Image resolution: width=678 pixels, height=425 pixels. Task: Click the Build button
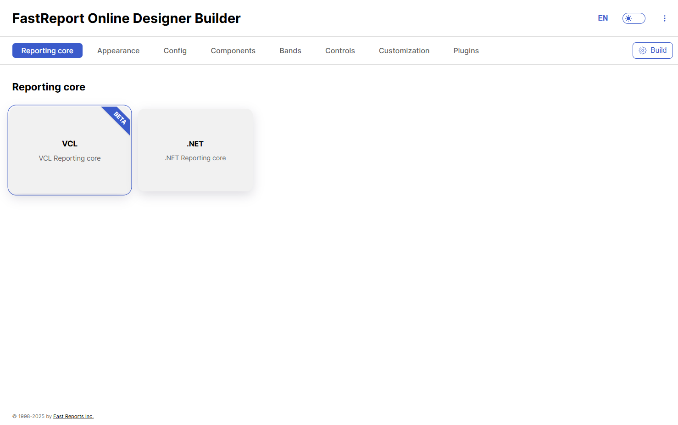click(x=652, y=50)
